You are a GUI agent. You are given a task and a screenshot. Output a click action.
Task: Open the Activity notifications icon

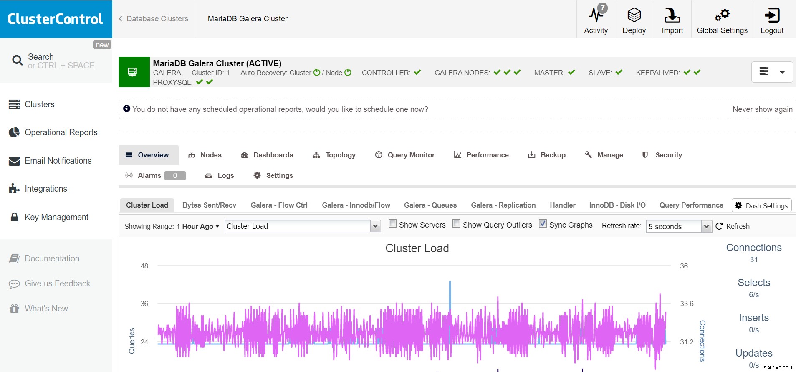pos(596,15)
